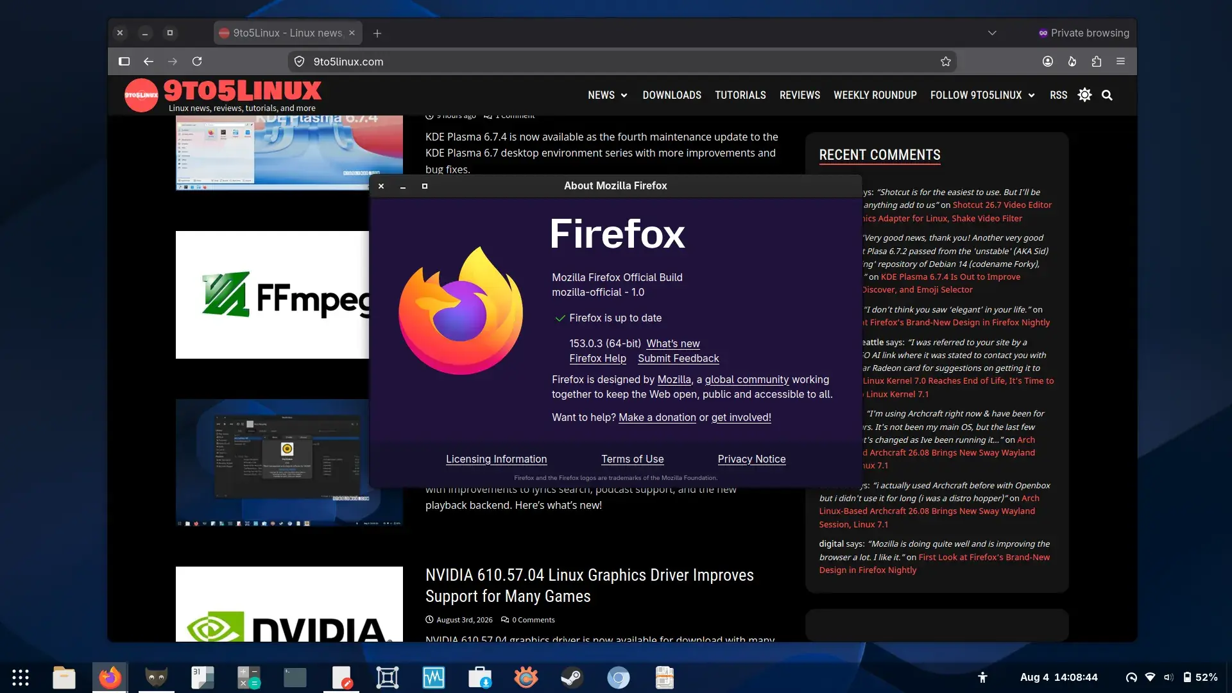
Task: Launch the Calculator from the dock
Action: (x=249, y=678)
